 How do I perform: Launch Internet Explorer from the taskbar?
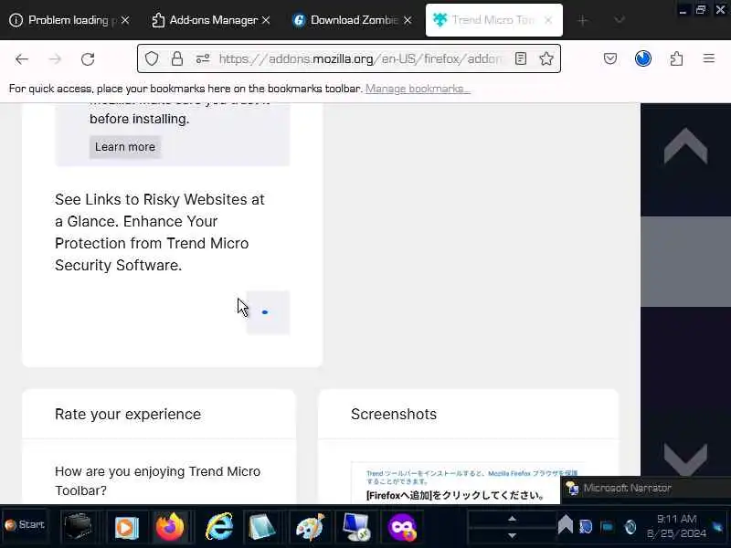[219, 527]
